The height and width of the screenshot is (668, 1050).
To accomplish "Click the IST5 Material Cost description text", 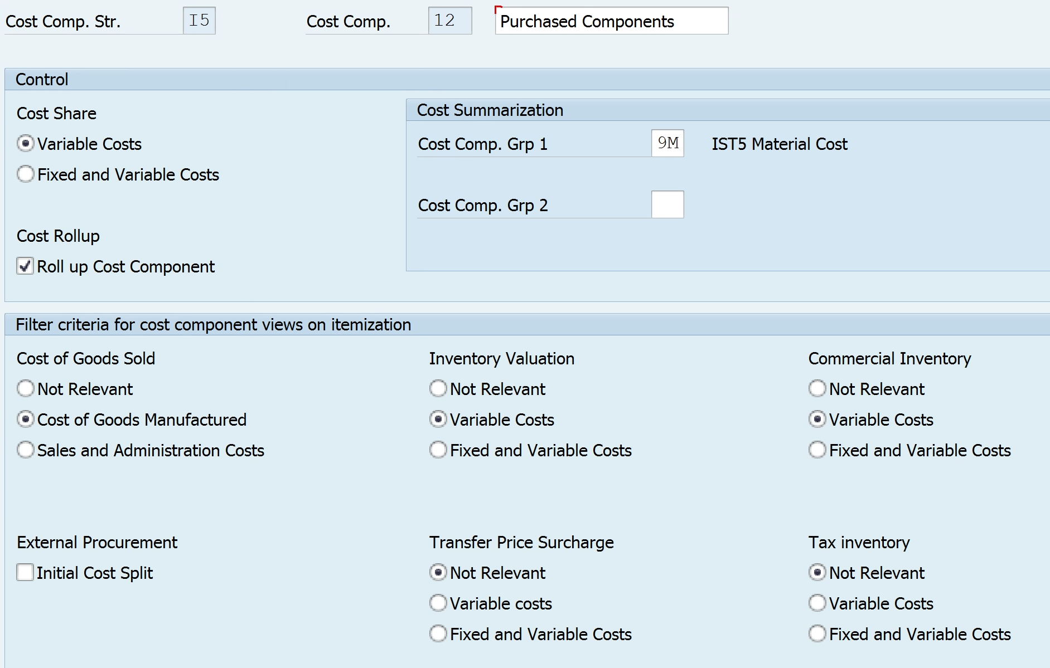I will tap(779, 144).
